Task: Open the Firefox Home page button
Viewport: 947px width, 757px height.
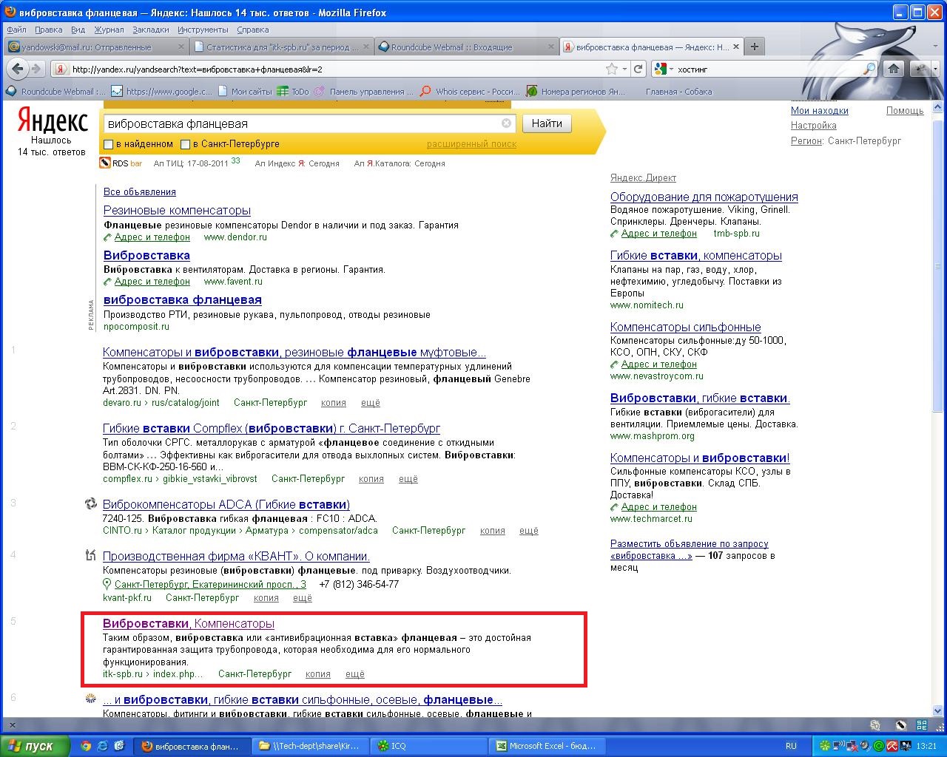Action: pyautogui.click(x=894, y=69)
